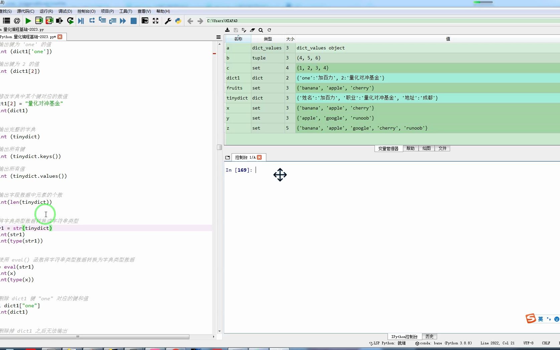Open the 项目(P) menu

coord(107,11)
